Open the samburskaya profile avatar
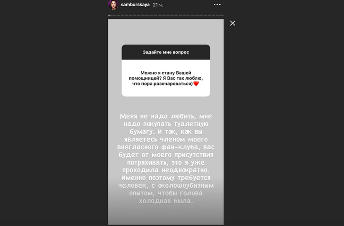This screenshot has height=226, width=344. tap(113, 5)
